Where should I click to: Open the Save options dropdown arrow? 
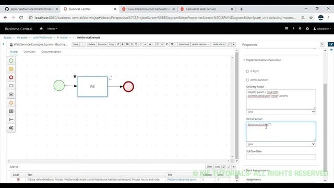pos(82,44)
